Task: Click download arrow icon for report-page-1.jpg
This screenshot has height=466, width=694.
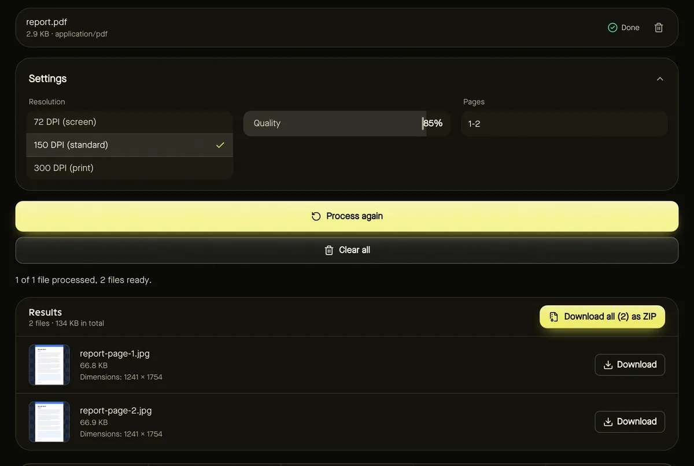Action: tap(608, 365)
